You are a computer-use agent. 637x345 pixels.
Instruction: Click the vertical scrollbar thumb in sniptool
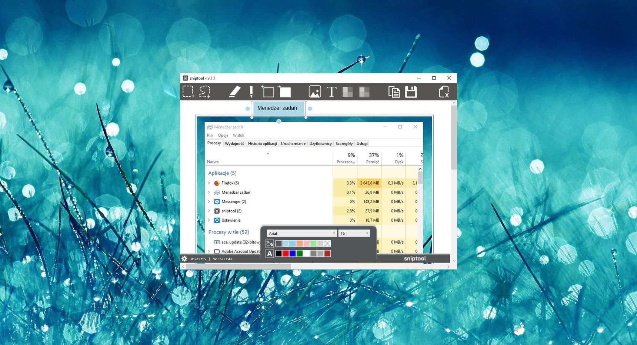pyautogui.click(x=454, y=138)
